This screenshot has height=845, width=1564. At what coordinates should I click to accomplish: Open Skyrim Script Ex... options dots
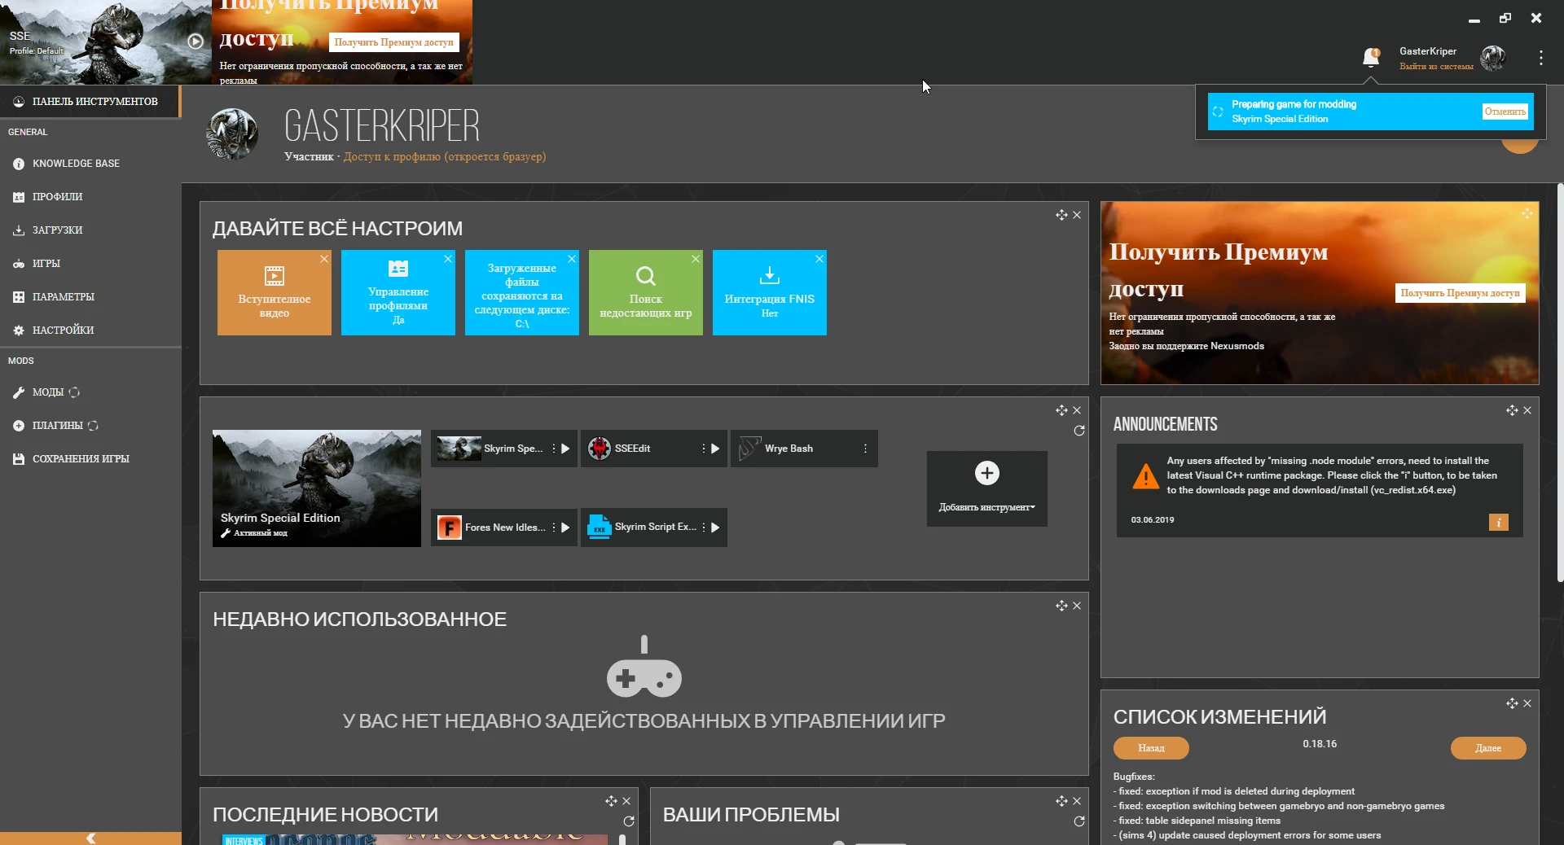[704, 528]
